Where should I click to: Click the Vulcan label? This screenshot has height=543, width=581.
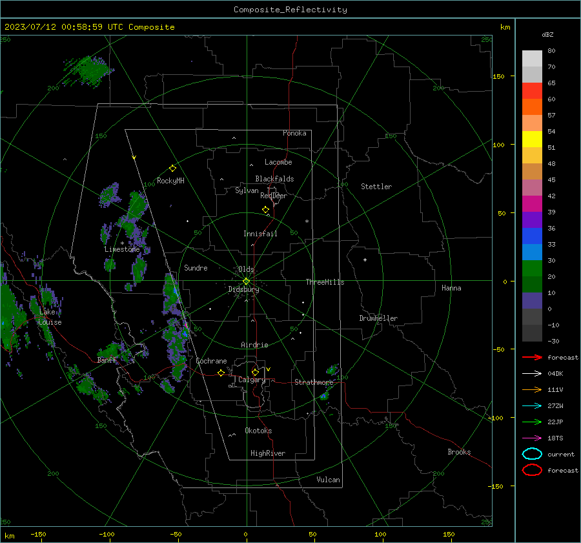tap(329, 480)
